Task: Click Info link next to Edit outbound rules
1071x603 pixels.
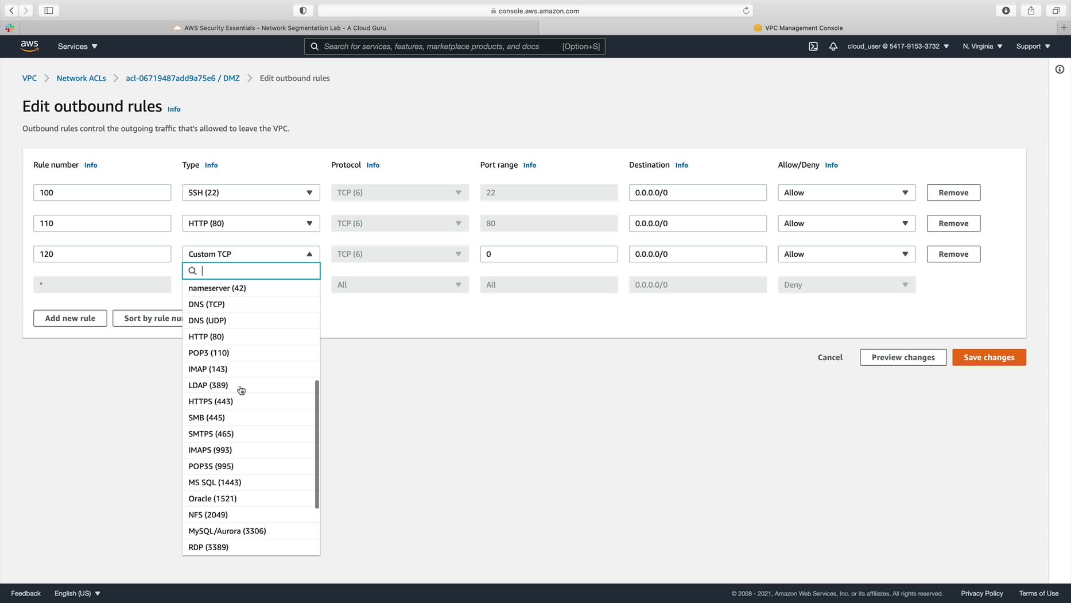Action: 174,109
